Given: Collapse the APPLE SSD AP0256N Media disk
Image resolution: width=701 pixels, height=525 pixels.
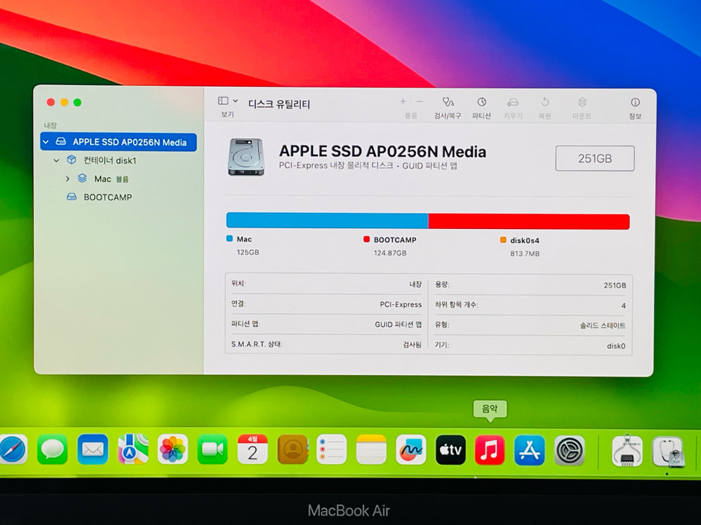Looking at the screenshot, I should [46, 142].
